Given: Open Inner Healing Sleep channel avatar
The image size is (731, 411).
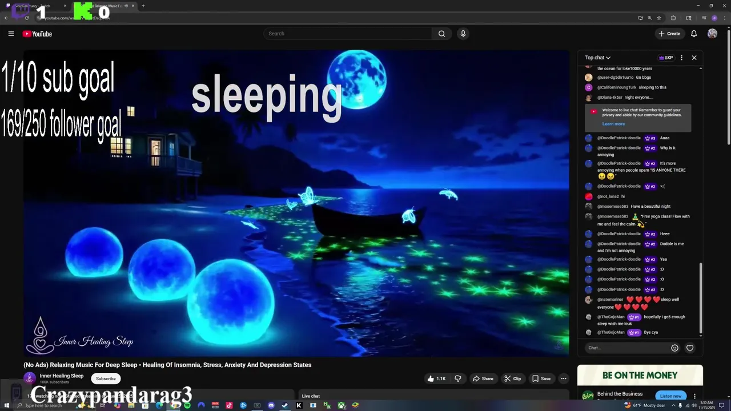Looking at the screenshot, I should pyautogui.click(x=29, y=378).
